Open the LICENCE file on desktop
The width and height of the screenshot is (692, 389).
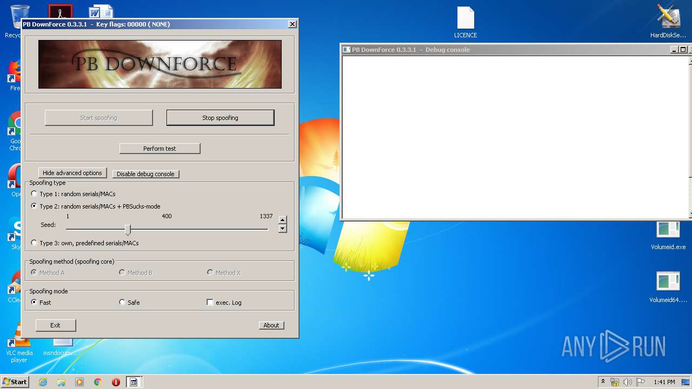[465, 23]
